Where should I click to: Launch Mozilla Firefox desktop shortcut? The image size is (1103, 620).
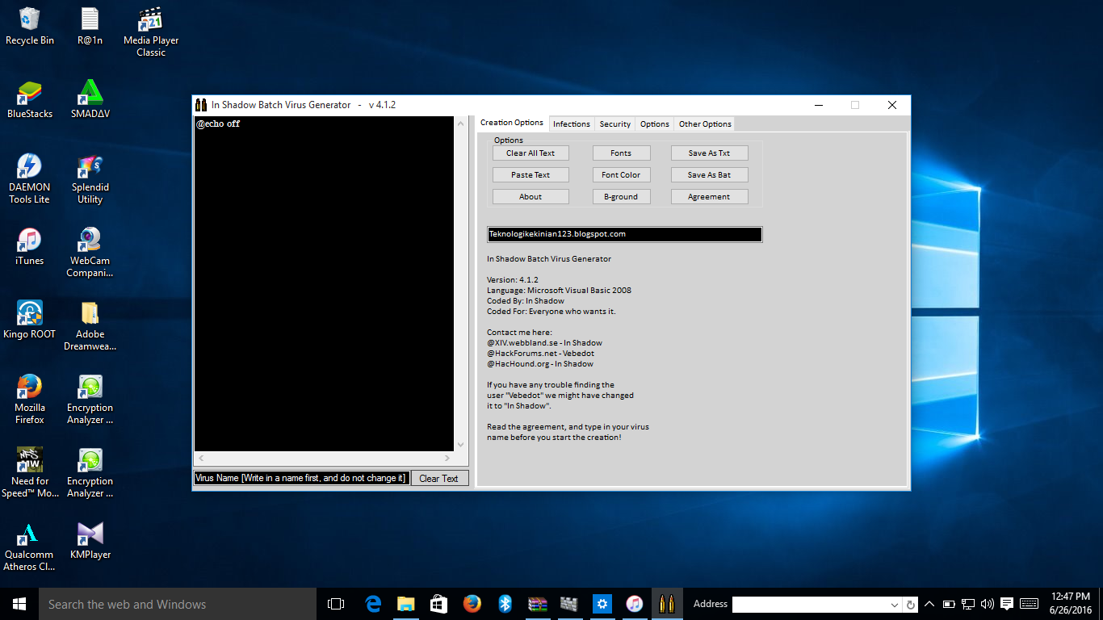click(30, 400)
